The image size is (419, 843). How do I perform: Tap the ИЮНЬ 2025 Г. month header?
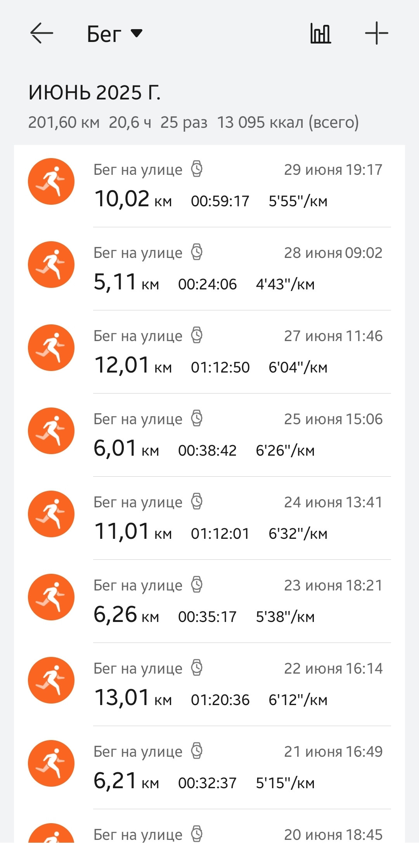(x=94, y=92)
